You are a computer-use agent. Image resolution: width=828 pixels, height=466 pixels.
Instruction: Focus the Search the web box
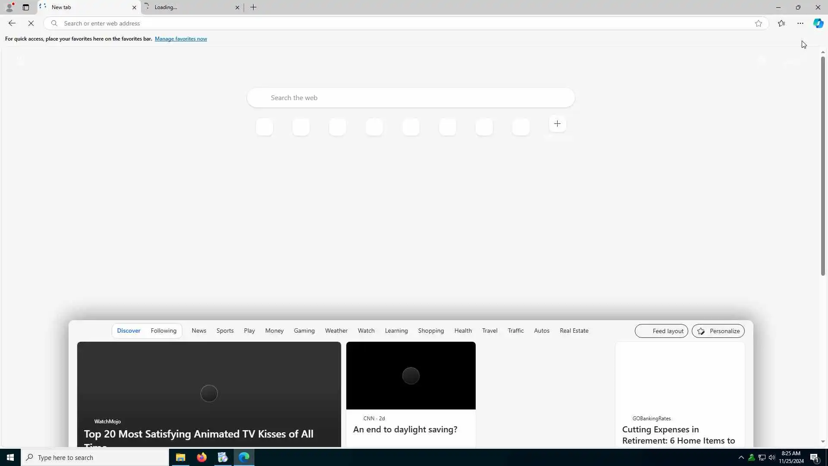(410, 98)
